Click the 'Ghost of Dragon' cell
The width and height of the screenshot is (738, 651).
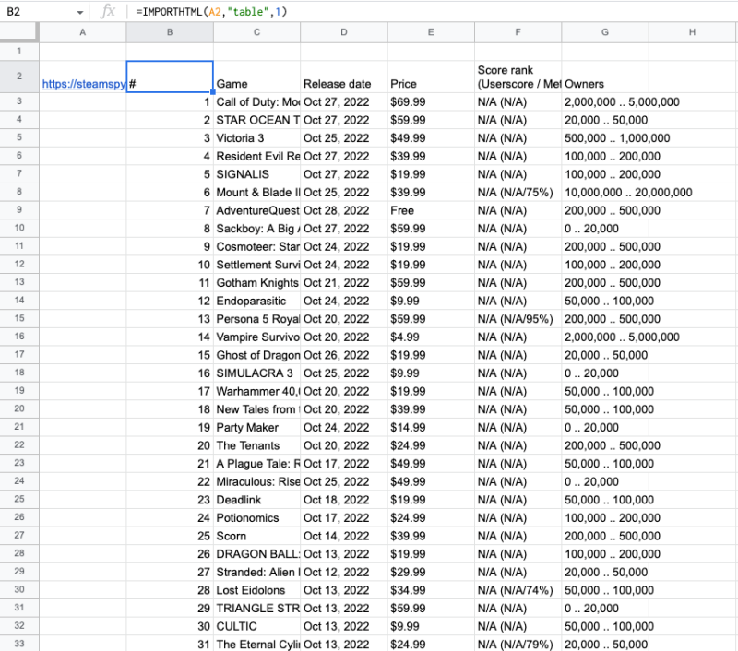[256, 355]
